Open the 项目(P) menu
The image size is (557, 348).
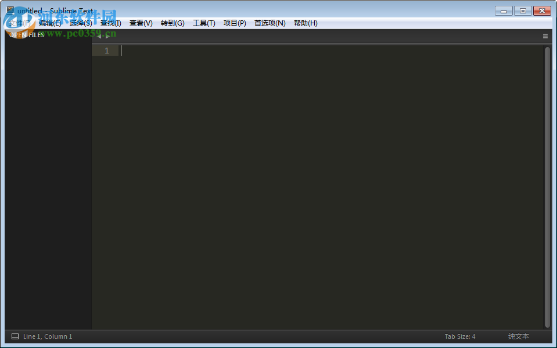(235, 23)
